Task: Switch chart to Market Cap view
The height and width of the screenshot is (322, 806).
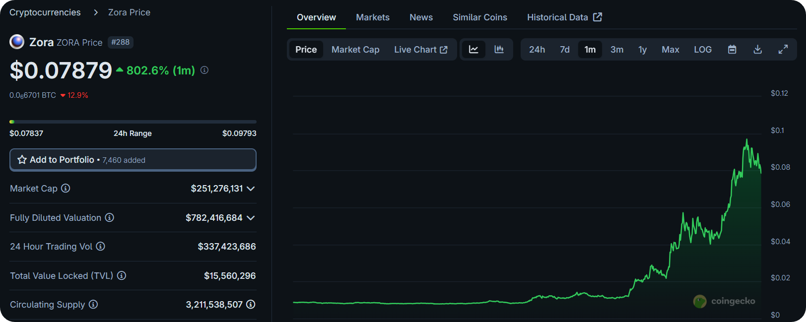Action: click(x=355, y=50)
